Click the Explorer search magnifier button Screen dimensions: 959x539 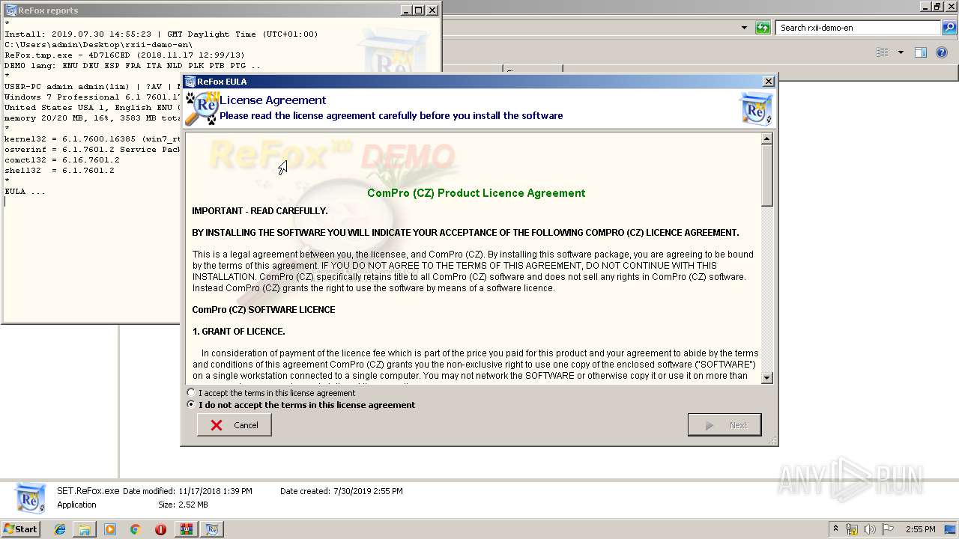pyautogui.click(x=949, y=28)
